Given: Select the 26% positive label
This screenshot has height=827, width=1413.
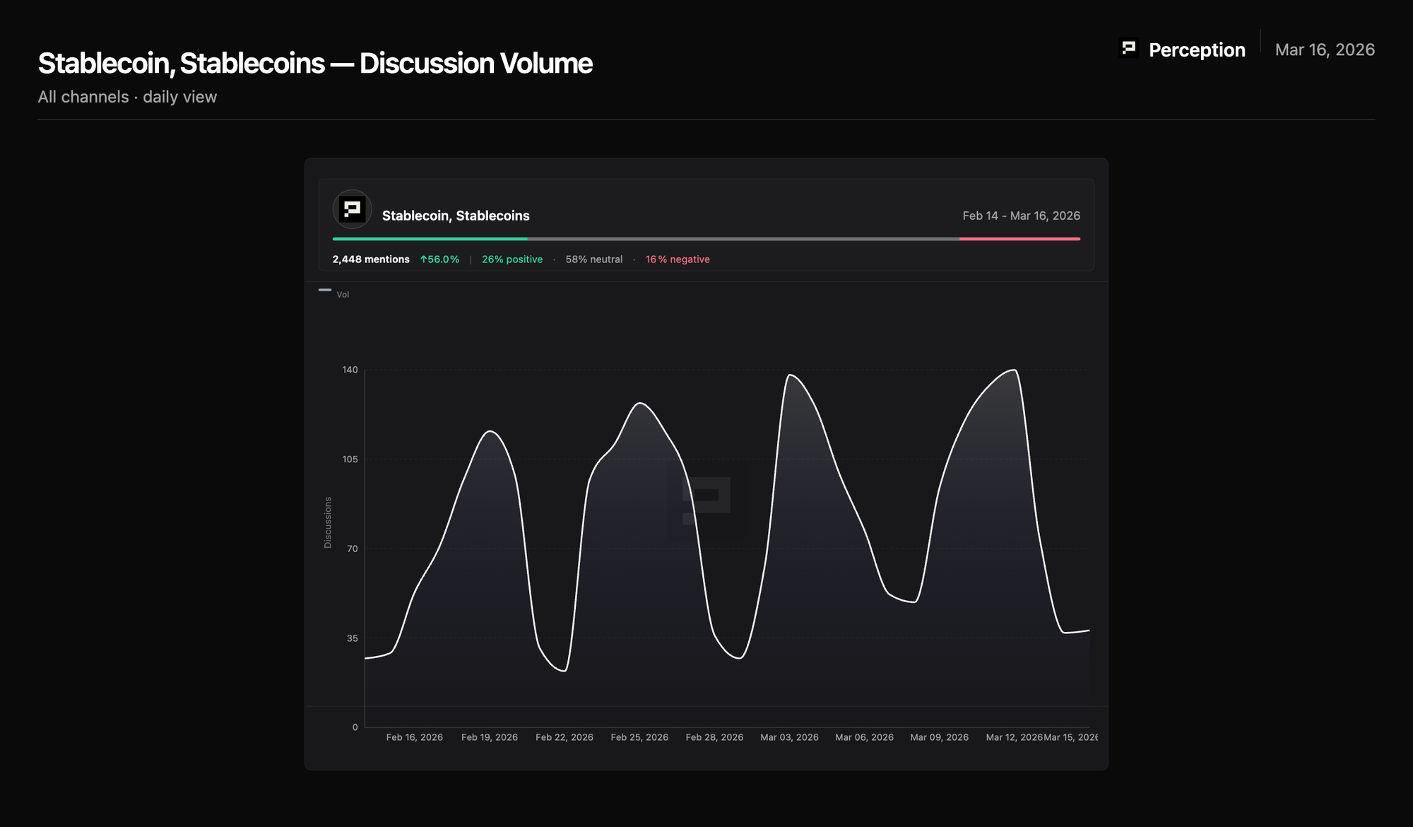Looking at the screenshot, I should point(512,259).
